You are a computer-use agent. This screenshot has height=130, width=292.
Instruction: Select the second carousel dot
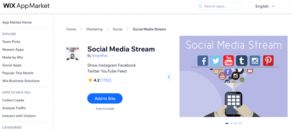[231, 123]
